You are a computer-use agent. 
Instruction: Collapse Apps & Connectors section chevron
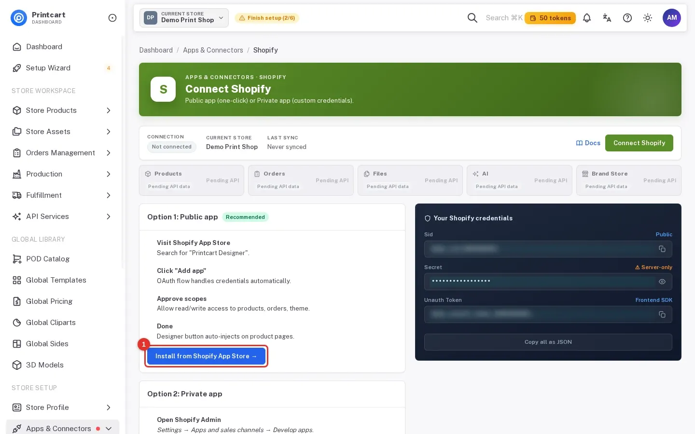(109, 429)
